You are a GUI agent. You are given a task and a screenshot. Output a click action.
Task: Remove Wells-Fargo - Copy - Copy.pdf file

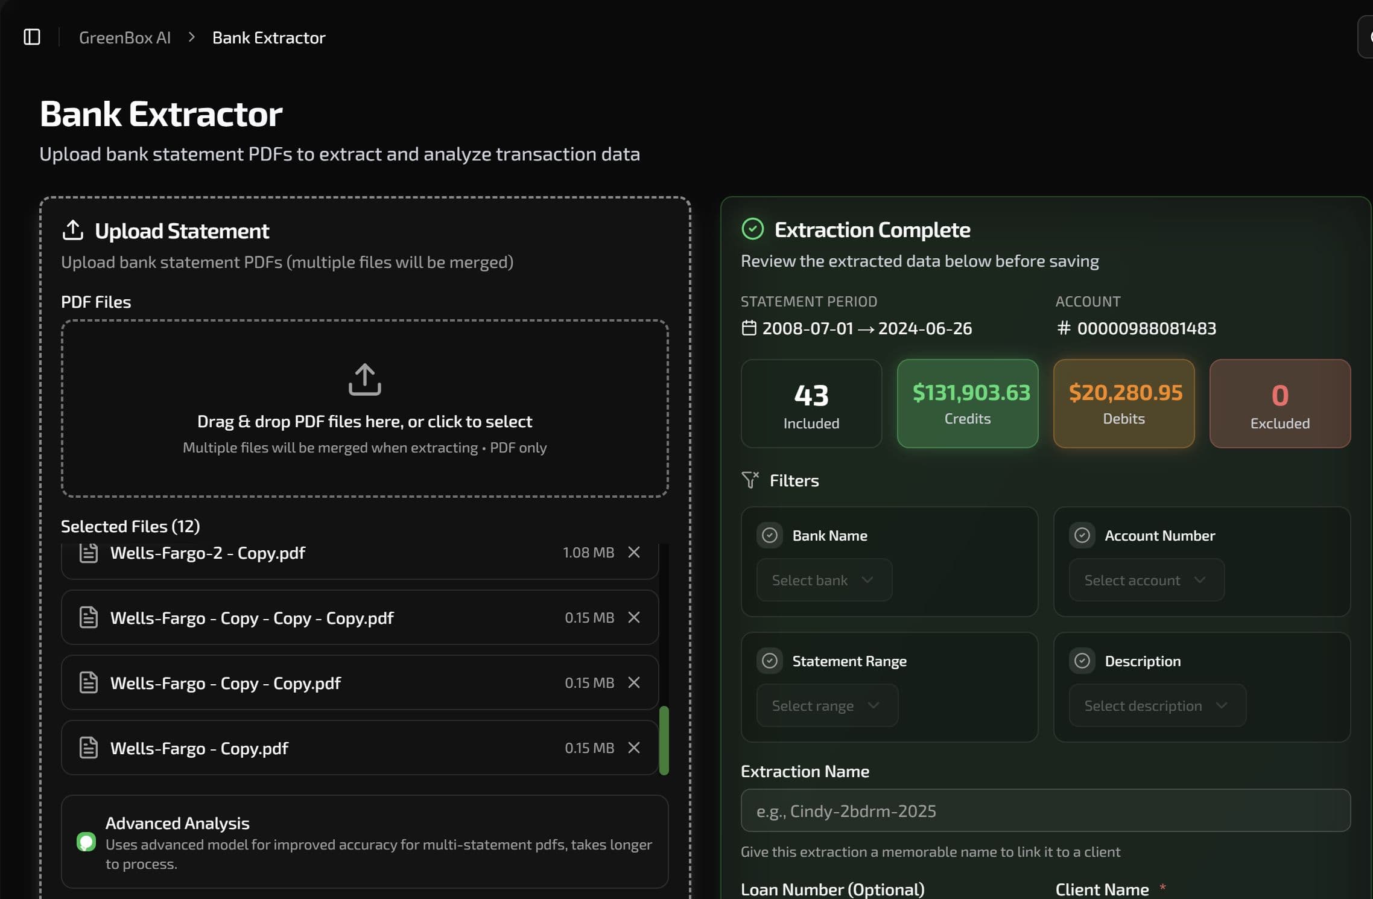(x=634, y=682)
